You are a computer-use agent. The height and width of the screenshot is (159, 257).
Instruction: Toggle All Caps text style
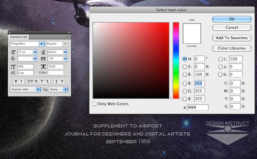pos(30,81)
